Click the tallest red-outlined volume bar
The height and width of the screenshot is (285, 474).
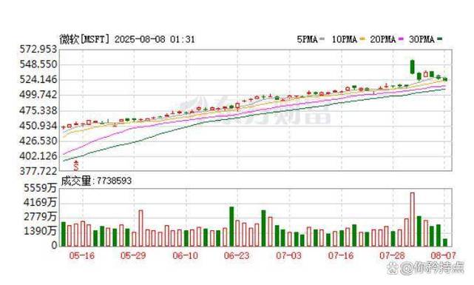413,219
